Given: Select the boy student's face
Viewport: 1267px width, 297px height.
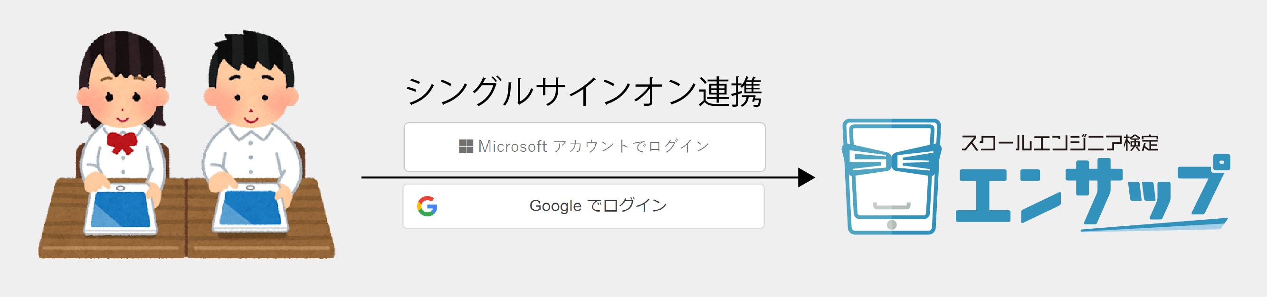Looking at the screenshot, I should point(251,98).
